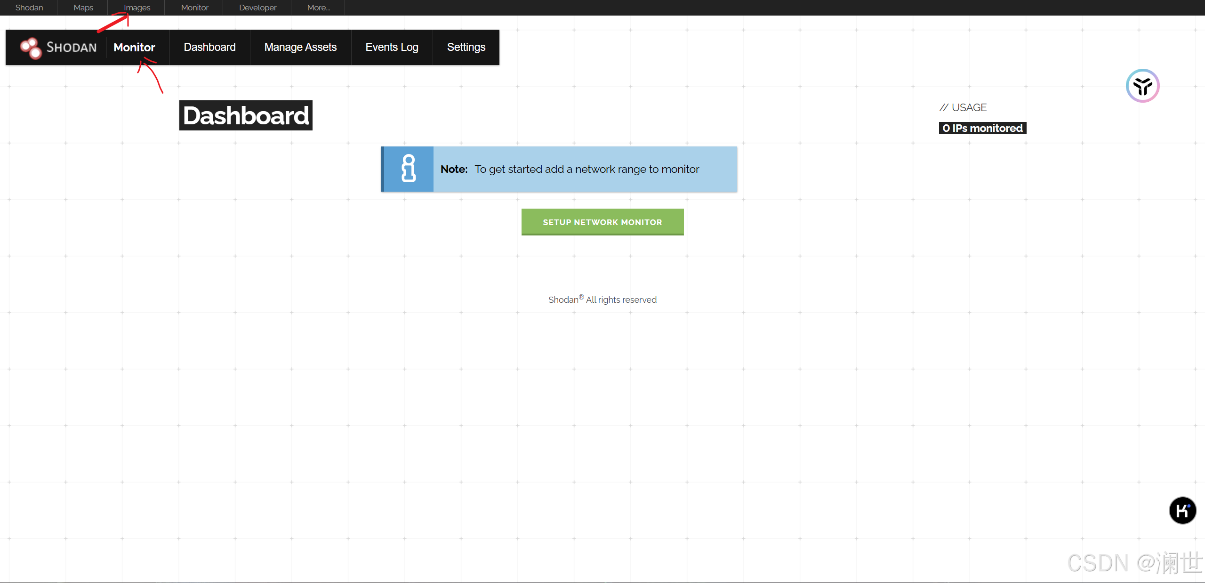Click the Shodan logo icon
The height and width of the screenshot is (583, 1205).
31,48
